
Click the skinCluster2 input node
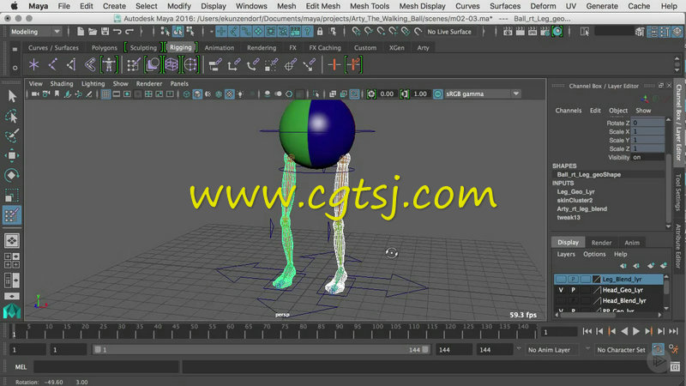click(x=575, y=201)
